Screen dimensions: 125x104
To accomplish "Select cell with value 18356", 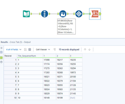I will click(x=63, y=64).
